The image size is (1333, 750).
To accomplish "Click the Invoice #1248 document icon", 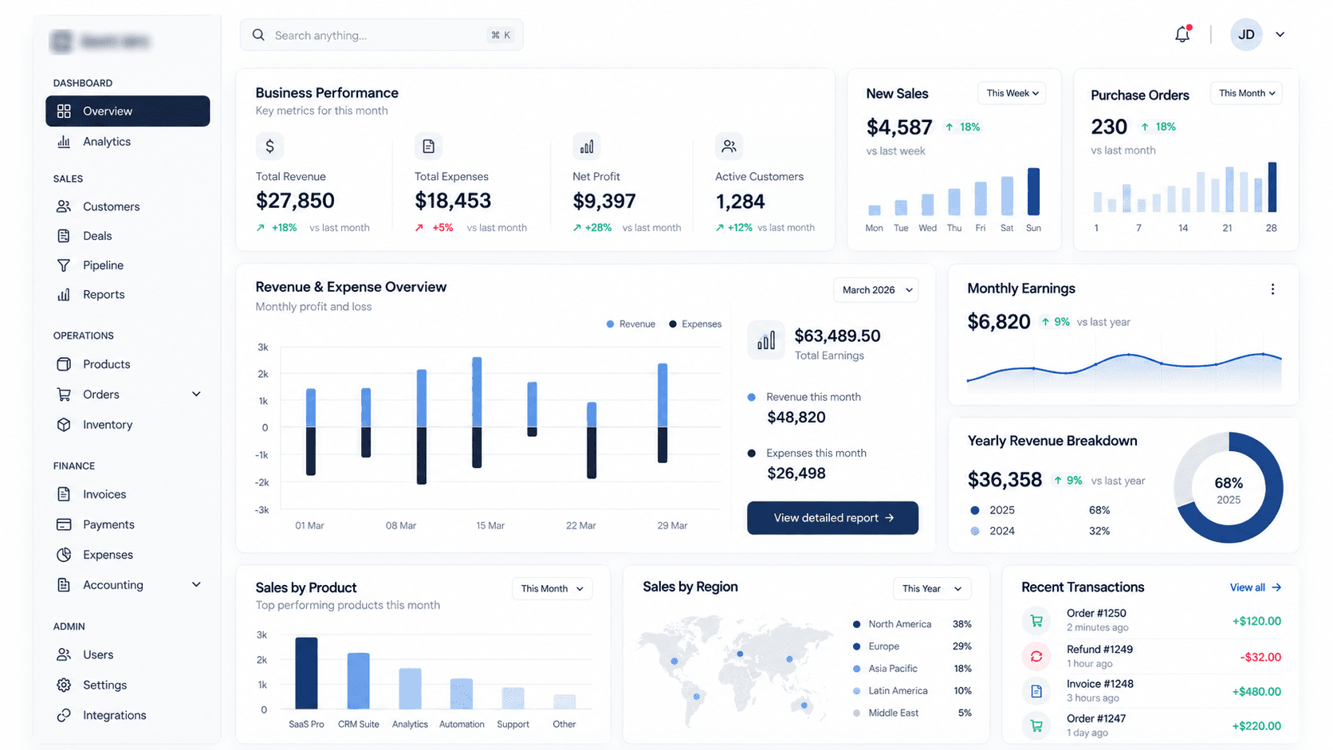I will [1036, 691].
